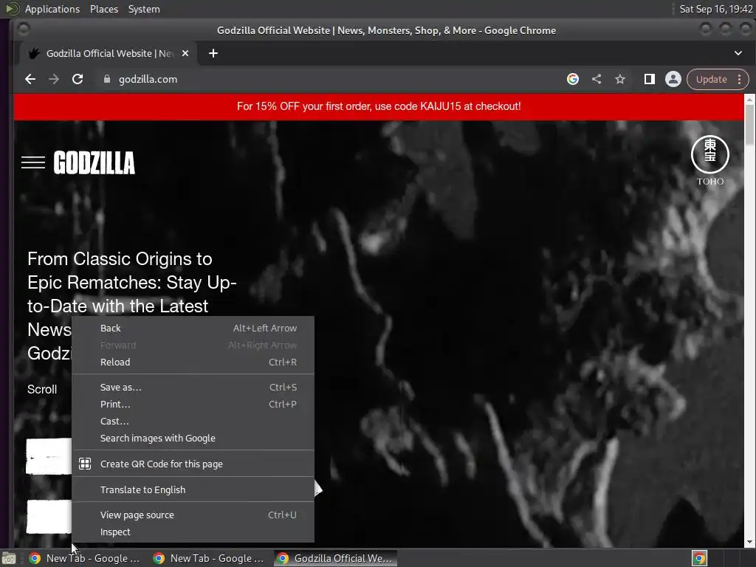Switch to Godzilla Official We... taskbar window

coord(336,558)
